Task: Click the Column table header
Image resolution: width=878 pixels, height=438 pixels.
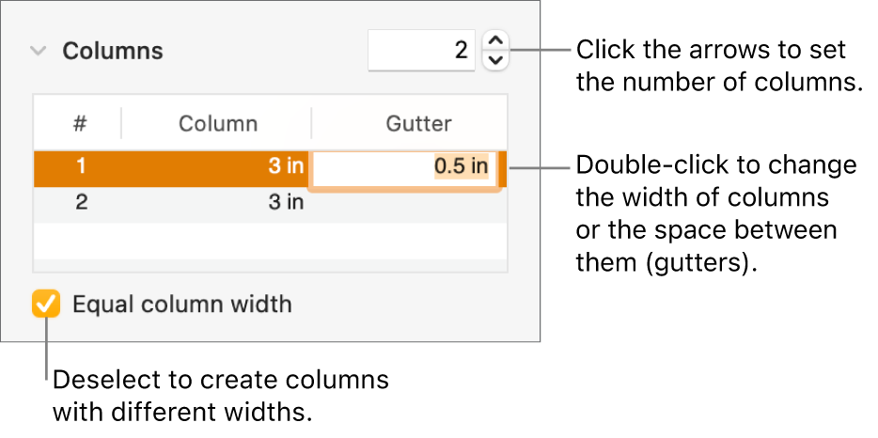Action: 218,123
